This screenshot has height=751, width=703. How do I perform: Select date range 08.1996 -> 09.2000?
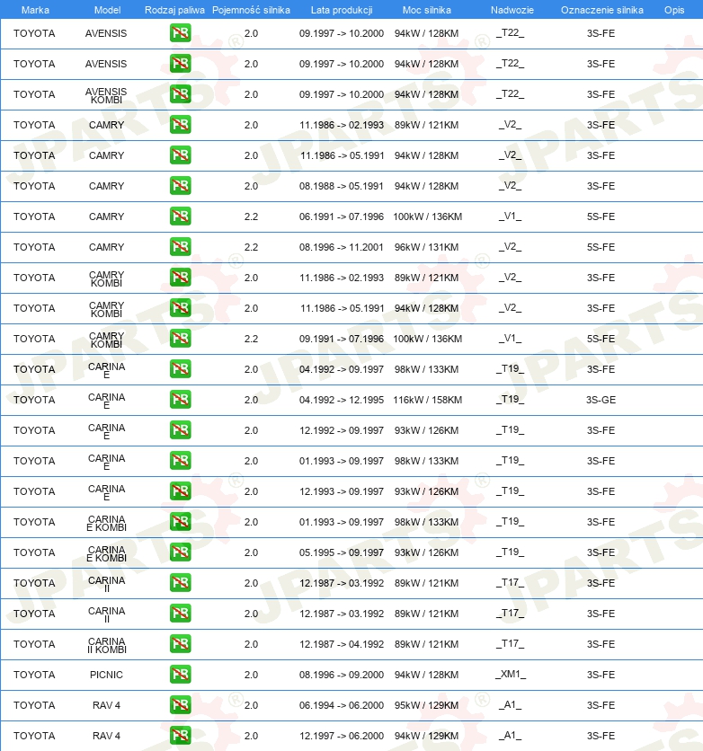tap(342, 675)
